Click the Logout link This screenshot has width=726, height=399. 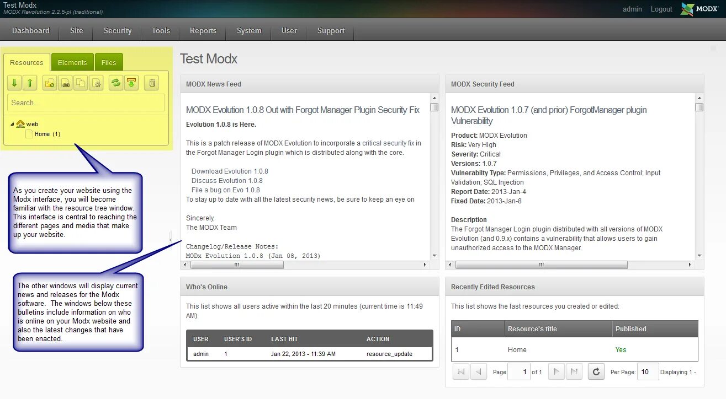click(x=661, y=9)
